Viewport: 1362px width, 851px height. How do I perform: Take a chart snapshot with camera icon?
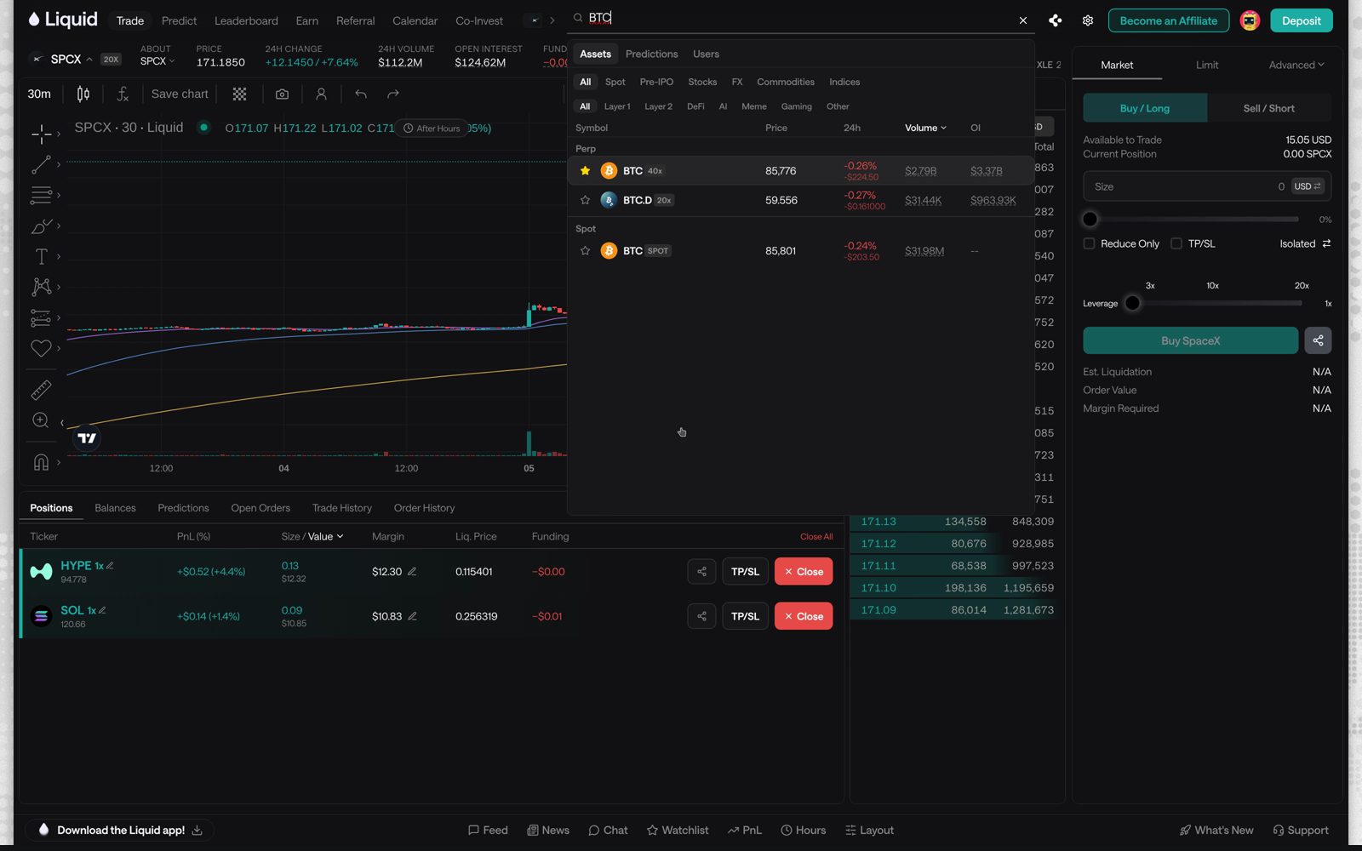[282, 94]
